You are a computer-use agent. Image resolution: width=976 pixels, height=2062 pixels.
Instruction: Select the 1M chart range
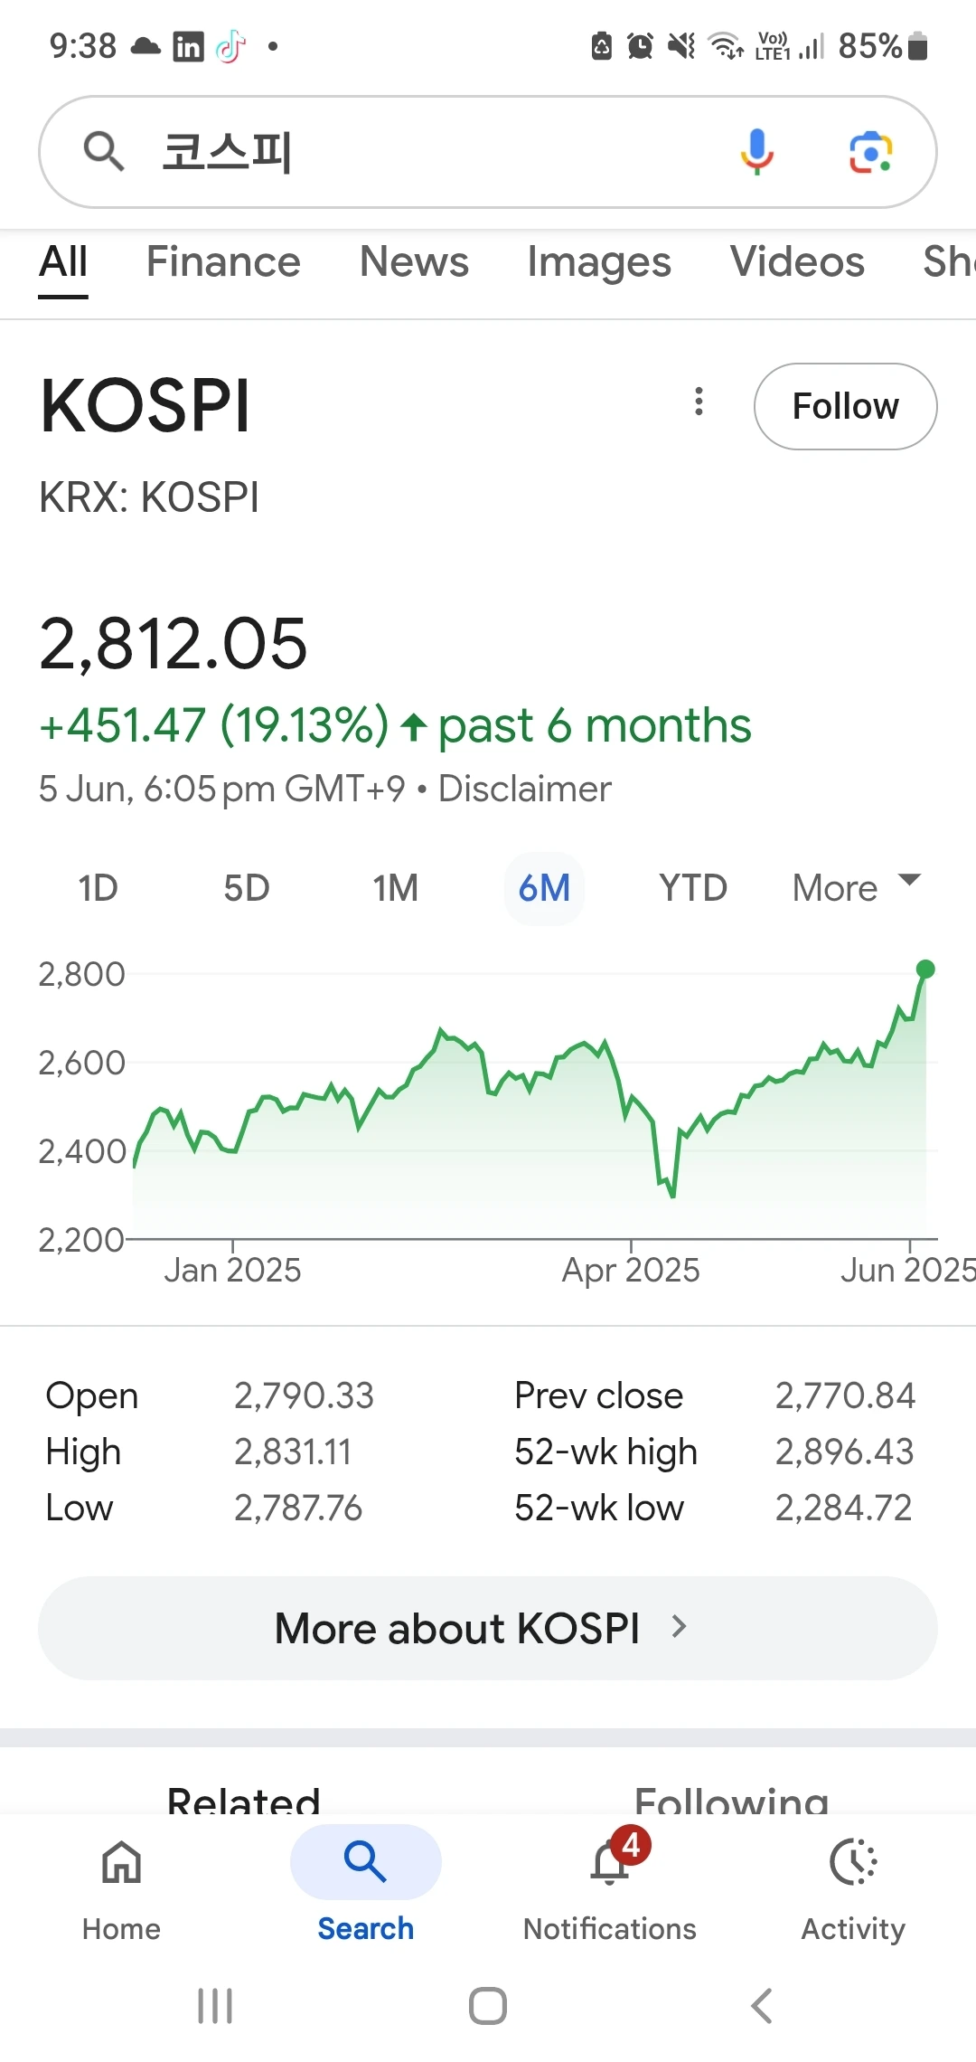(396, 888)
